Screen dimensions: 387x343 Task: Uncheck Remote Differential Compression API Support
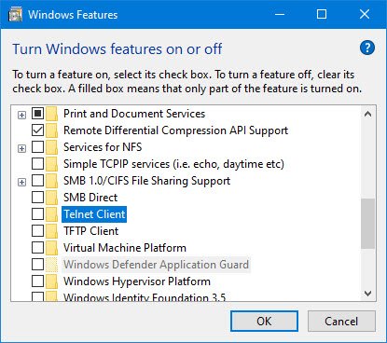(x=37, y=130)
